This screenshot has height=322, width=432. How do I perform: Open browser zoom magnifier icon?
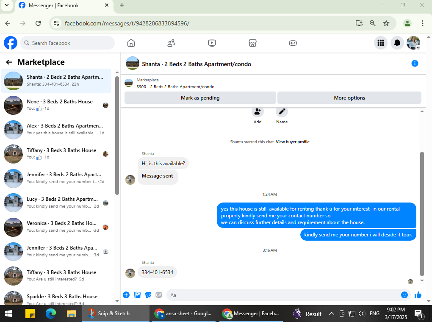point(372,23)
